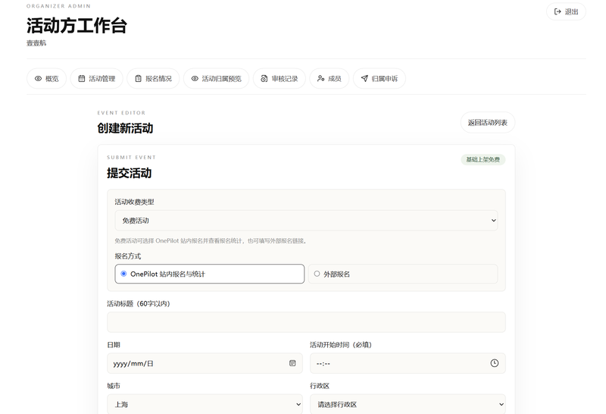606x414 pixels.
Task: Click eye icon on 活动归属预览 tab
Action: click(x=195, y=79)
